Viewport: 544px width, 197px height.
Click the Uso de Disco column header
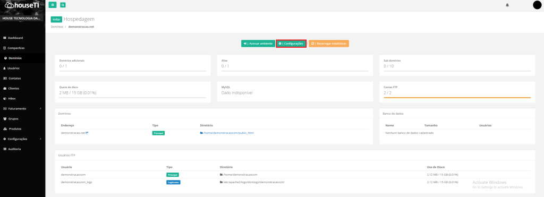coord(436,167)
